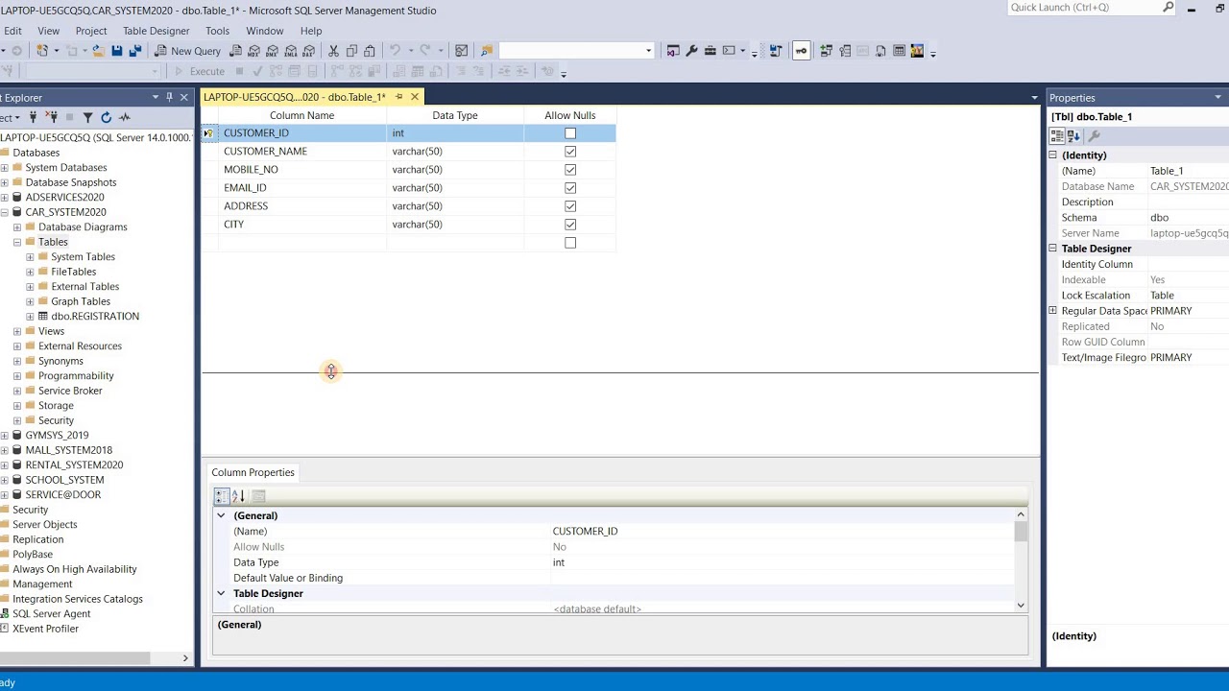Uncheck Allow Nulls for CITY

pyautogui.click(x=570, y=225)
